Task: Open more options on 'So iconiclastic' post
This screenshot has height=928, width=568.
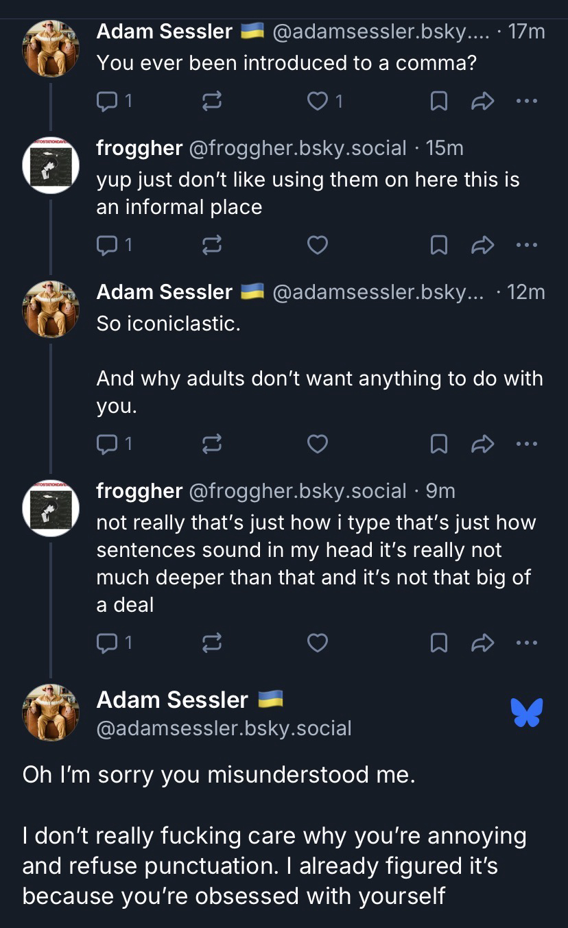Action: point(526,444)
